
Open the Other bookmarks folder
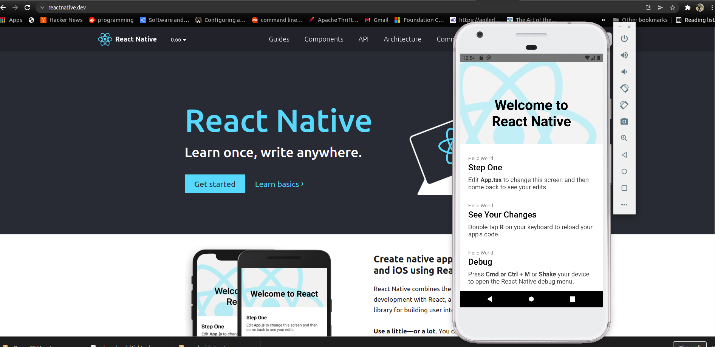pyautogui.click(x=641, y=20)
